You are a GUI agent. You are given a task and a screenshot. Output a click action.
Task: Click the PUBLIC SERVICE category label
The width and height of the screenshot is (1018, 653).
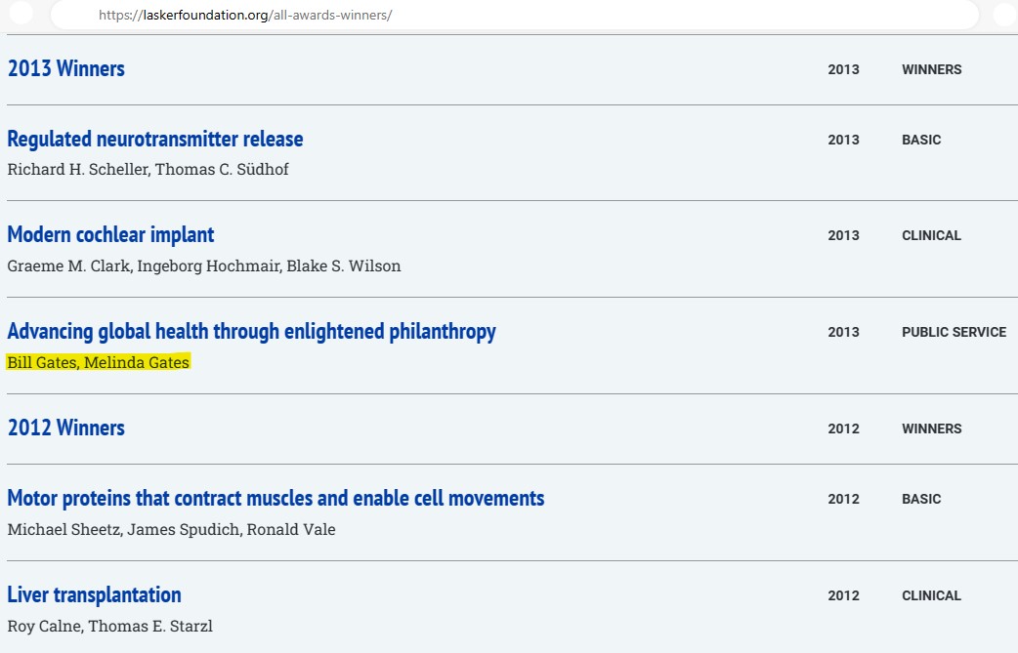(x=954, y=332)
